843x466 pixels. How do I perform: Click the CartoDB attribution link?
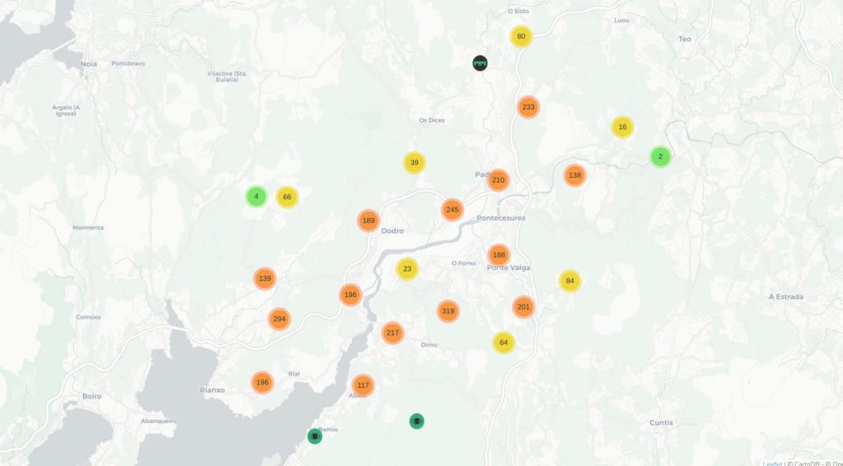point(803,462)
